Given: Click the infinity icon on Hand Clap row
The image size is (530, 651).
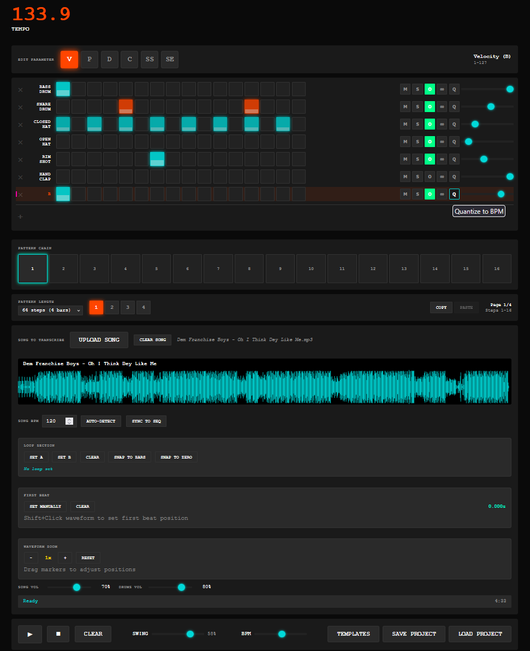Looking at the screenshot, I should coord(442,177).
